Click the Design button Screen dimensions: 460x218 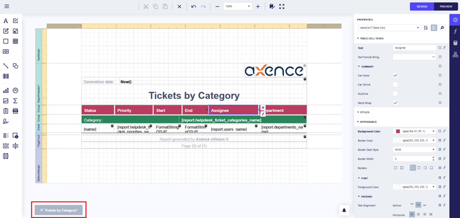click(x=422, y=6)
